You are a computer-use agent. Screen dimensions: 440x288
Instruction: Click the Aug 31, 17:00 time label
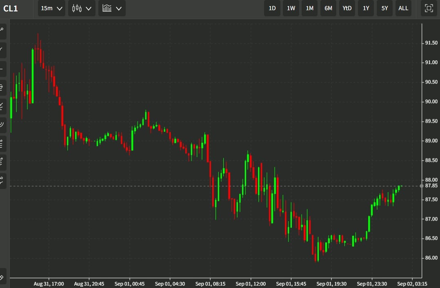(x=49, y=284)
